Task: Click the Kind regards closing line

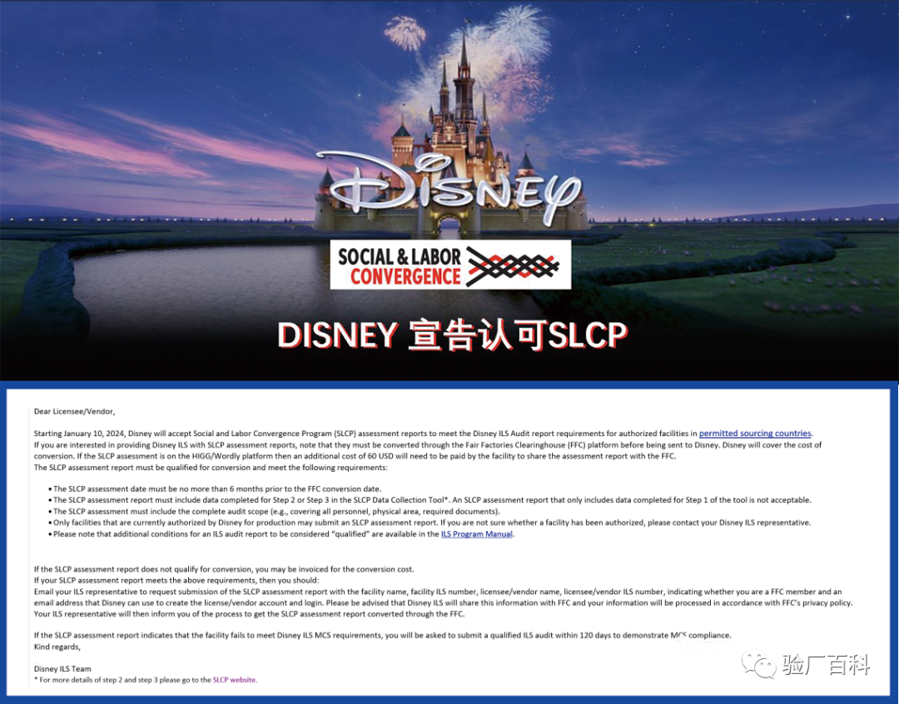Action: click(57, 647)
